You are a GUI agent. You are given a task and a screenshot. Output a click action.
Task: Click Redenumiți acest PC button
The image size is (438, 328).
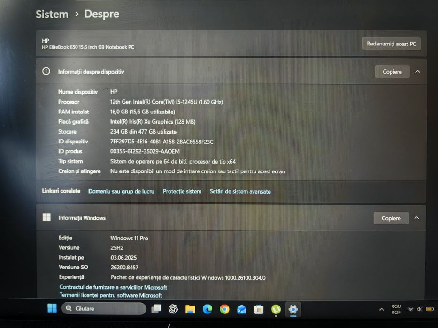392,44
